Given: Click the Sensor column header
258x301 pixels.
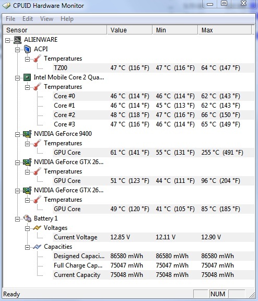Looking at the screenshot, I should coord(55,30).
